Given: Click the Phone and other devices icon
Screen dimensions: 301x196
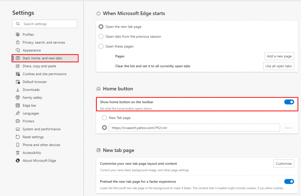Looking at the screenshot, I should (x=18, y=145).
